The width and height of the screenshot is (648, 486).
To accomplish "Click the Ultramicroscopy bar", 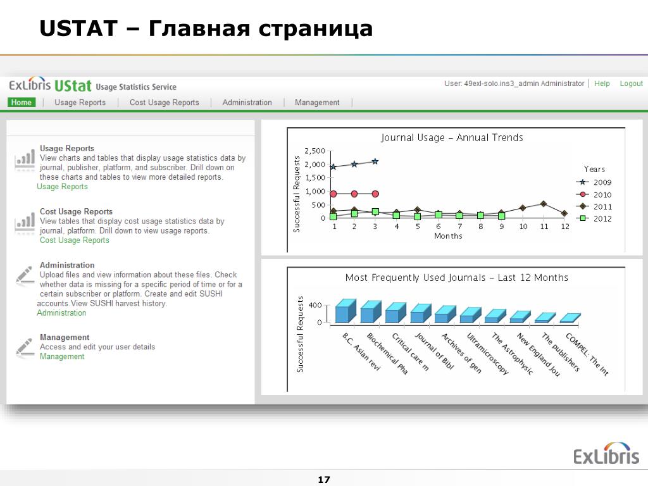I will 470,315.
